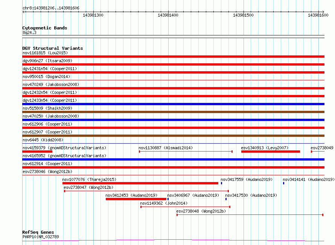The height and width of the screenshot is (245, 335).
Task: Click the red bar under nsv612914
Action: pos(173,167)
